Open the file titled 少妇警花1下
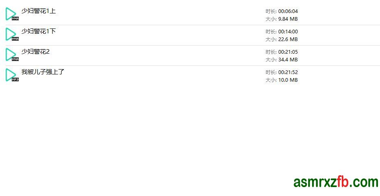This screenshot has width=380, height=196. click(39, 31)
